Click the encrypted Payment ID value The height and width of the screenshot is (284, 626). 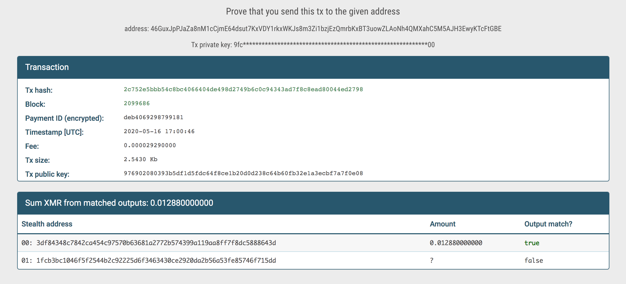point(154,117)
